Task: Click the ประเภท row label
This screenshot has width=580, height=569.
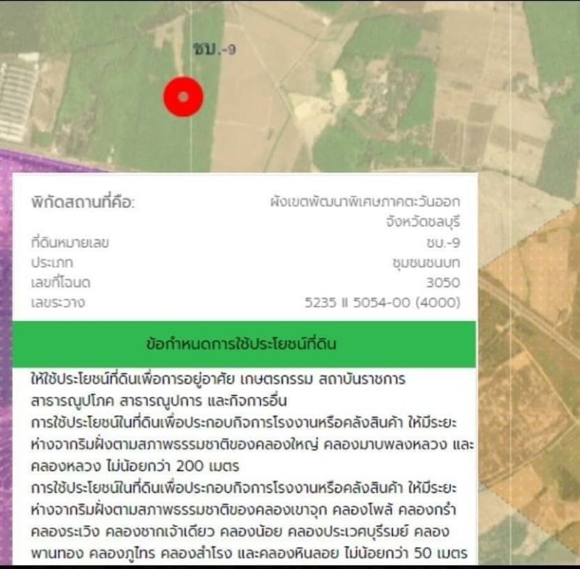Action: [52, 263]
